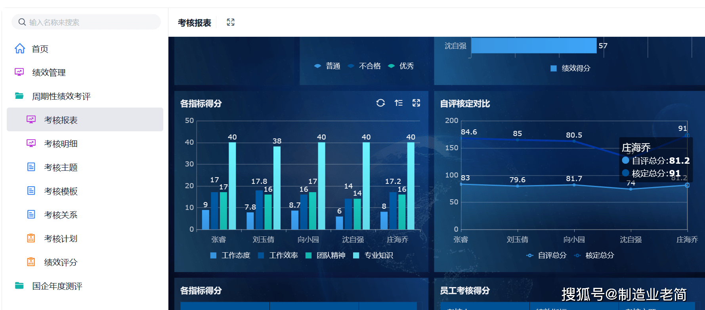Open 考核明细 in the sidebar
This screenshot has width=705, height=310.
(x=61, y=144)
